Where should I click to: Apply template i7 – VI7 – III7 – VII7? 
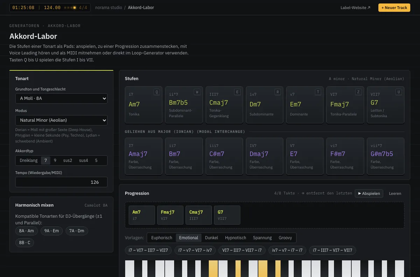pos(148,250)
